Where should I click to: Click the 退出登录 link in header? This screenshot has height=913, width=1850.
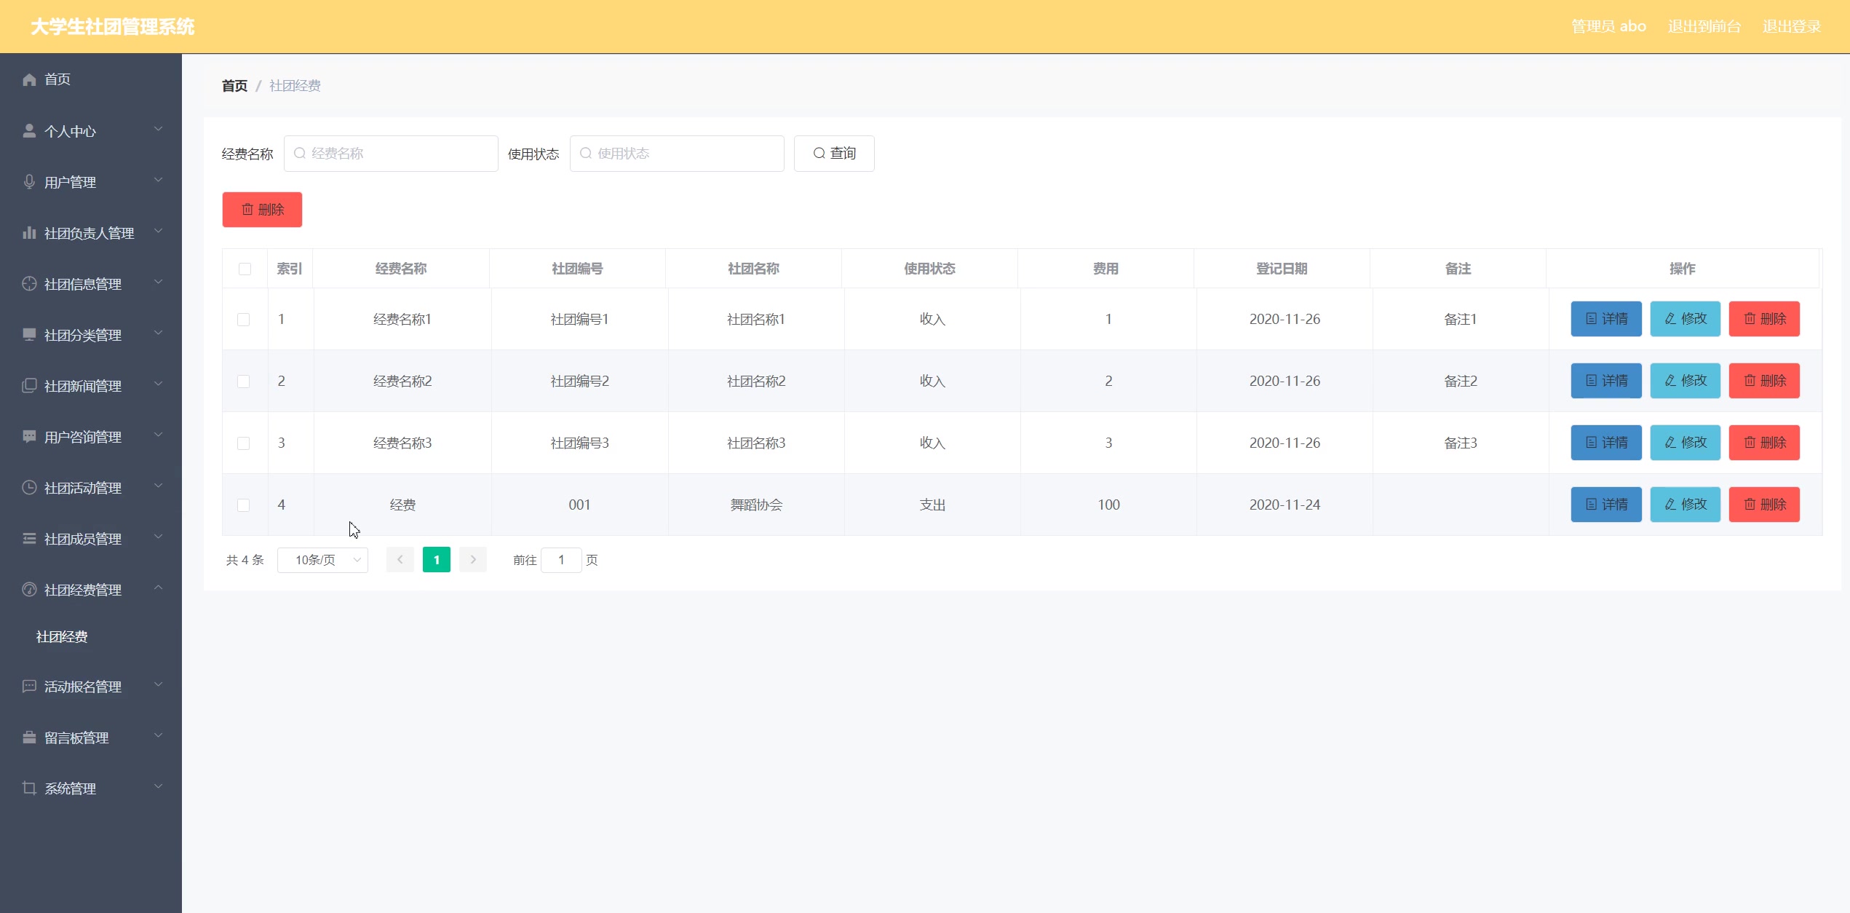click(1791, 27)
